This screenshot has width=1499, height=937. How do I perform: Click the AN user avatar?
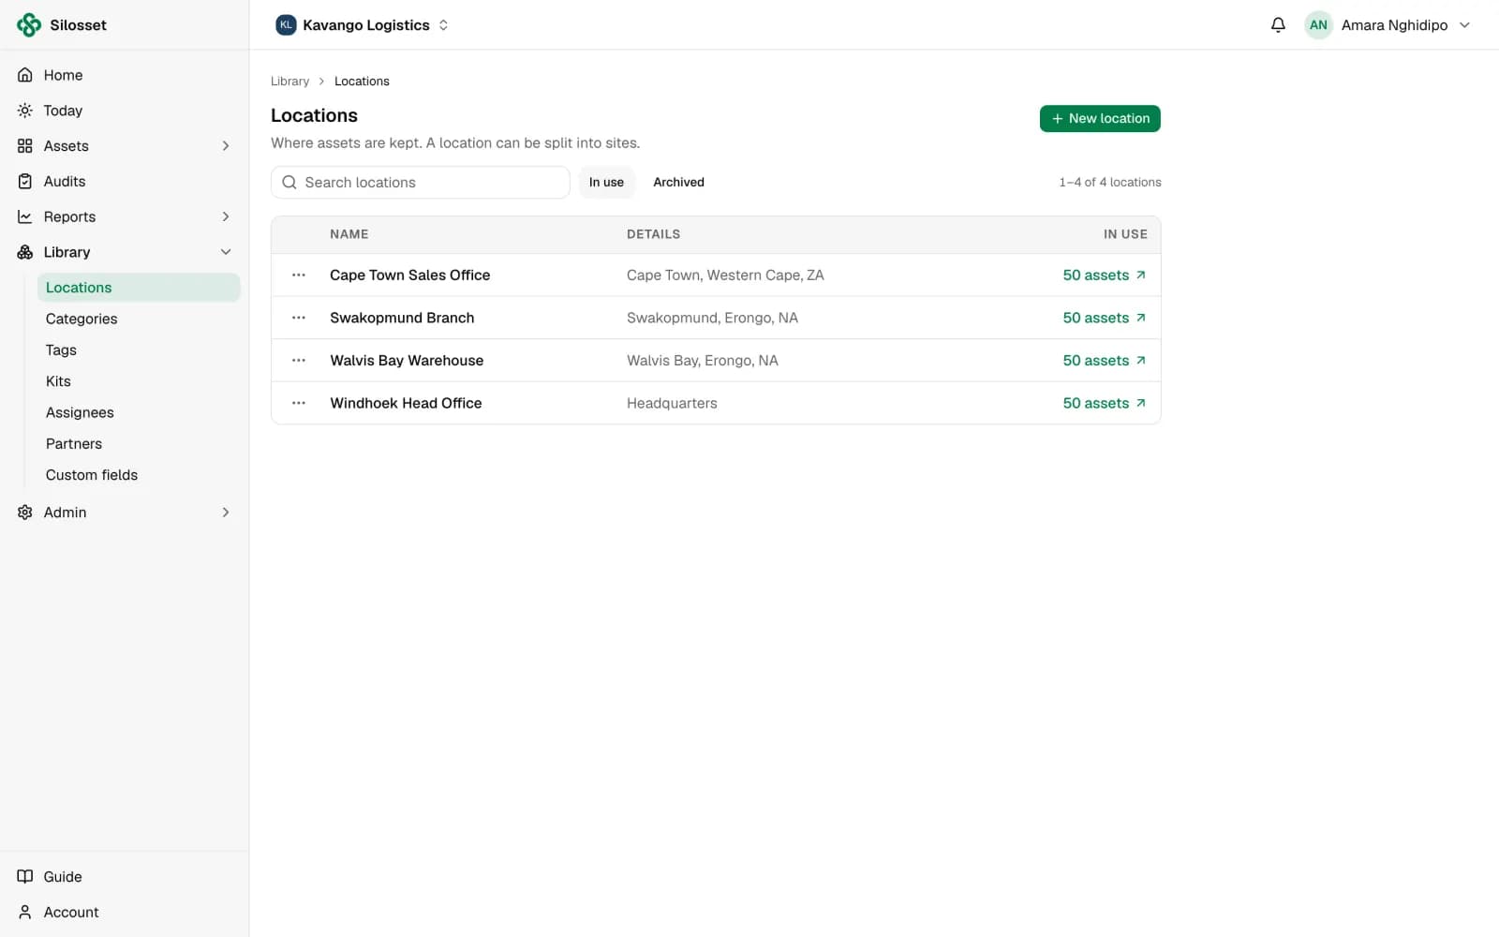(x=1318, y=25)
